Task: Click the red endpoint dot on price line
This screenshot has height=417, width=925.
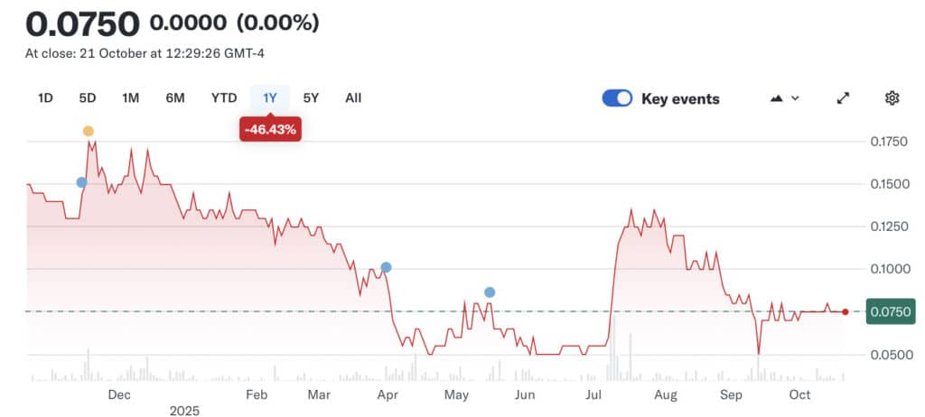Action: point(845,312)
